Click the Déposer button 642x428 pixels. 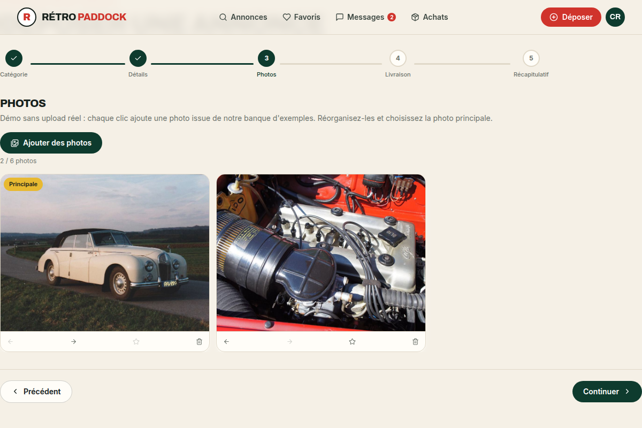571,17
